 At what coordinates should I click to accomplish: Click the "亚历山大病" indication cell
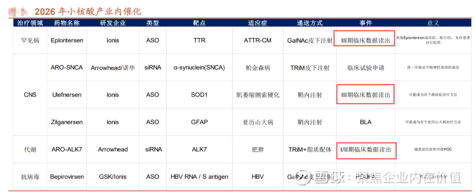(x=257, y=122)
